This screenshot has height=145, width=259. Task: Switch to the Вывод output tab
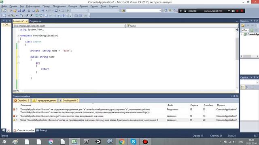(42, 130)
